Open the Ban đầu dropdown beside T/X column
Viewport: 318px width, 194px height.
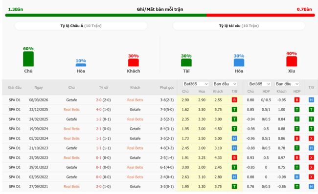coord(287,84)
